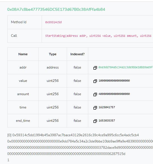This screenshot has height=164, width=153.
Task: Select the timestamp 1625041757
Action: pos(107,107)
